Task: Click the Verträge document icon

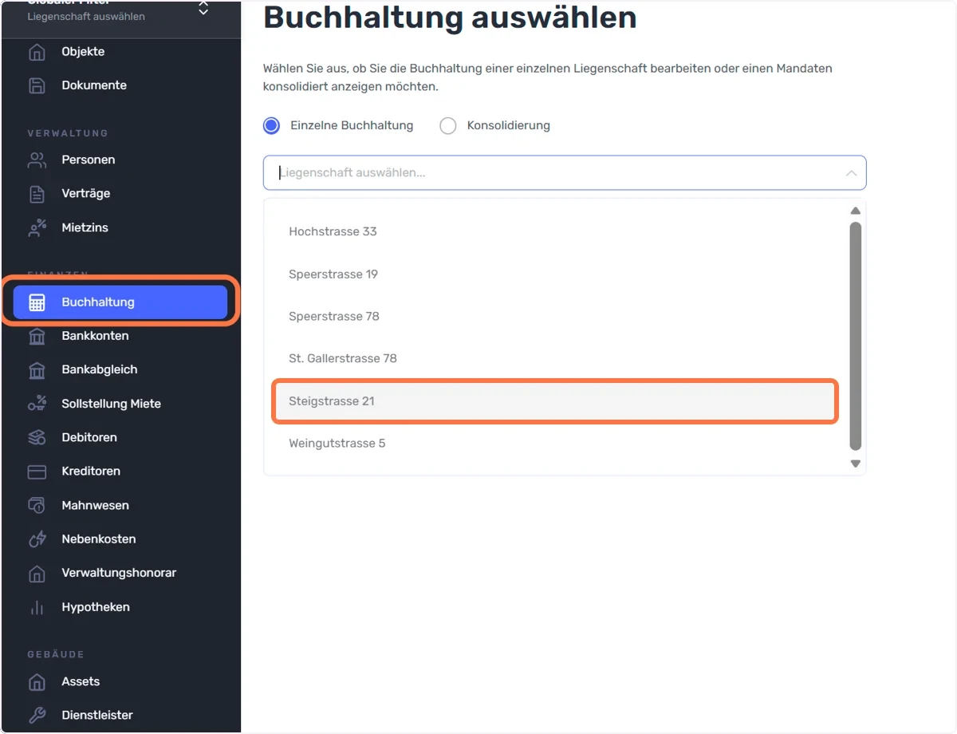Action: 37,194
